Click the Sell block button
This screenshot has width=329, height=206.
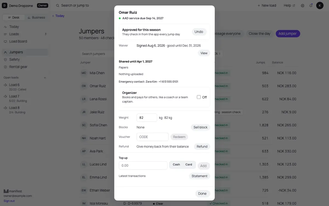tap(200, 127)
